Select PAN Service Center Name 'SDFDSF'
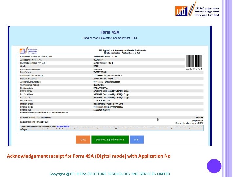Viewport: 236px width, 177px height. click(x=45, y=122)
